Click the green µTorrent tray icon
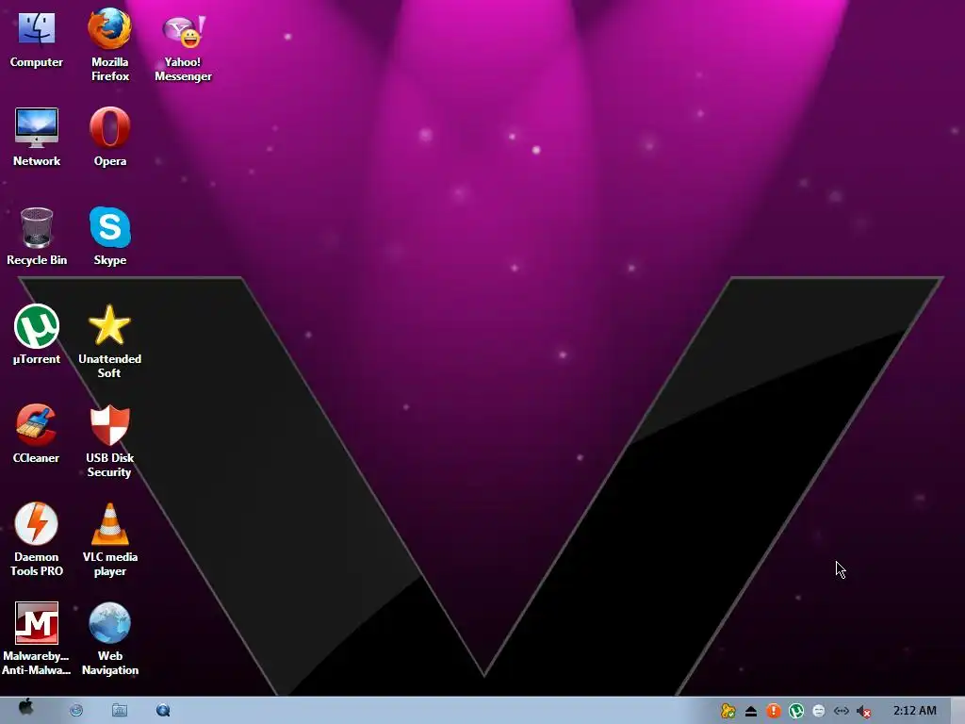 click(x=796, y=711)
